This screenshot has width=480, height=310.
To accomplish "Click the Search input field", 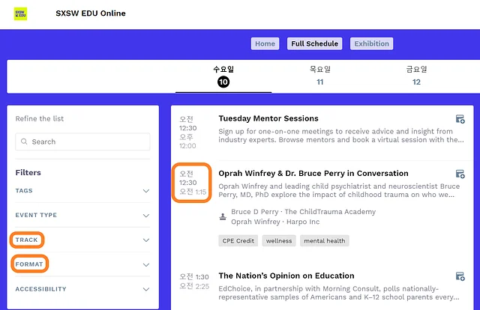I will click(88, 142).
